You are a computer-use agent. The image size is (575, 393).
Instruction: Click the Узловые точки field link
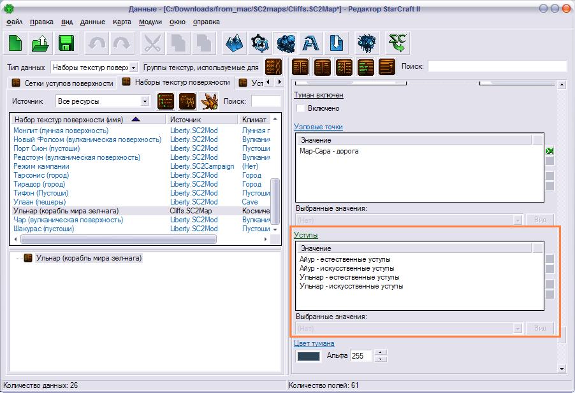coord(318,127)
